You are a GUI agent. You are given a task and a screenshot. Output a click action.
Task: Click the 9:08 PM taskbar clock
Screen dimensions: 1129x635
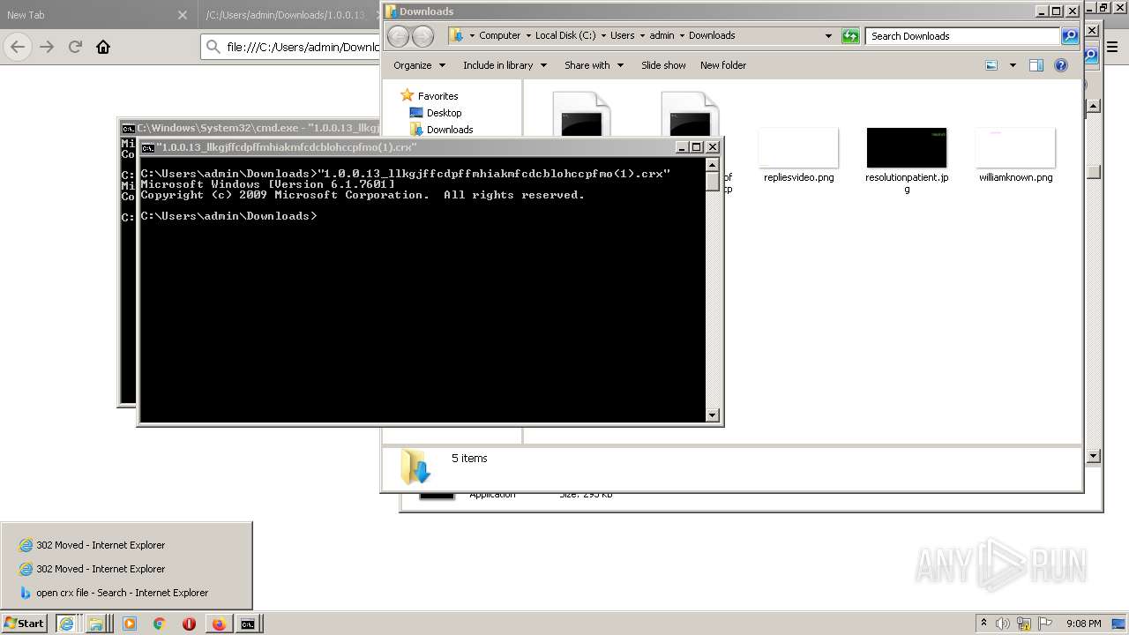pos(1084,624)
